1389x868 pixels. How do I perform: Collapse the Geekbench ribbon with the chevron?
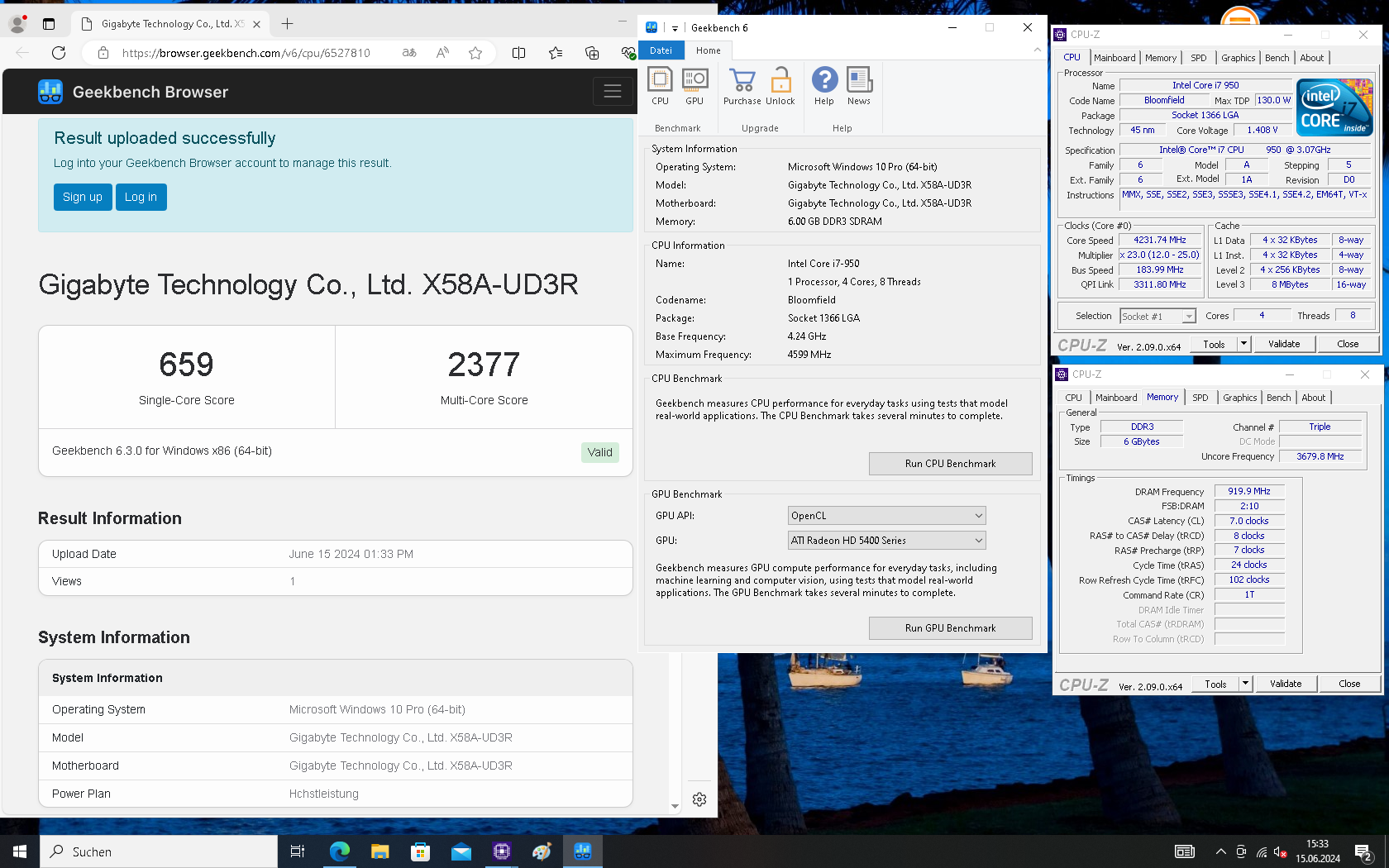coord(1038,50)
